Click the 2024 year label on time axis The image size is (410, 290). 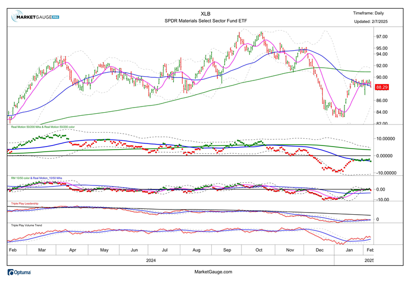click(x=151, y=260)
